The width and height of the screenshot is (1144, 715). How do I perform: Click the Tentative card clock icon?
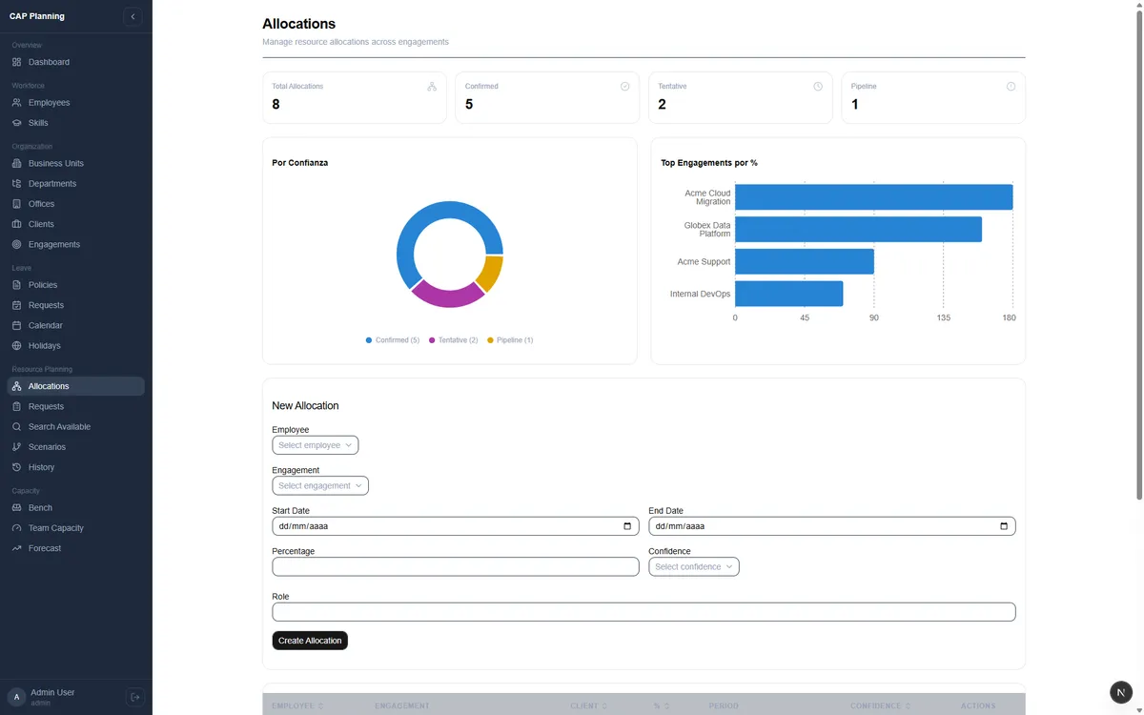tap(818, 87)
